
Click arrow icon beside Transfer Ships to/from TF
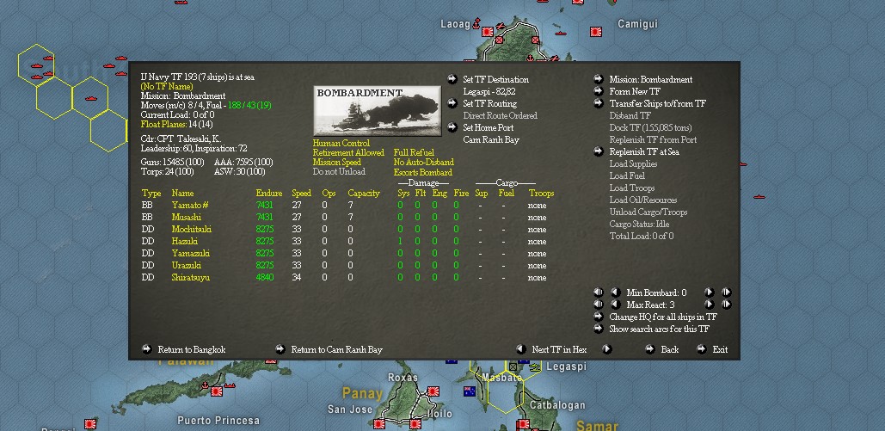tap(599, 103)
